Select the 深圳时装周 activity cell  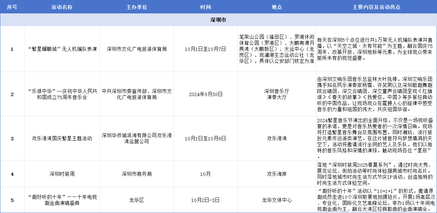point(62,174)
